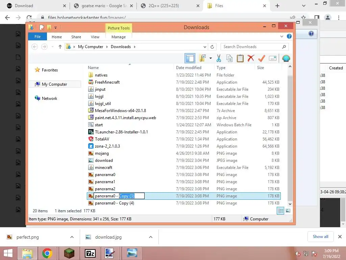
Task: Click the New Folder quick access icon
Action: tap(49, 27)
